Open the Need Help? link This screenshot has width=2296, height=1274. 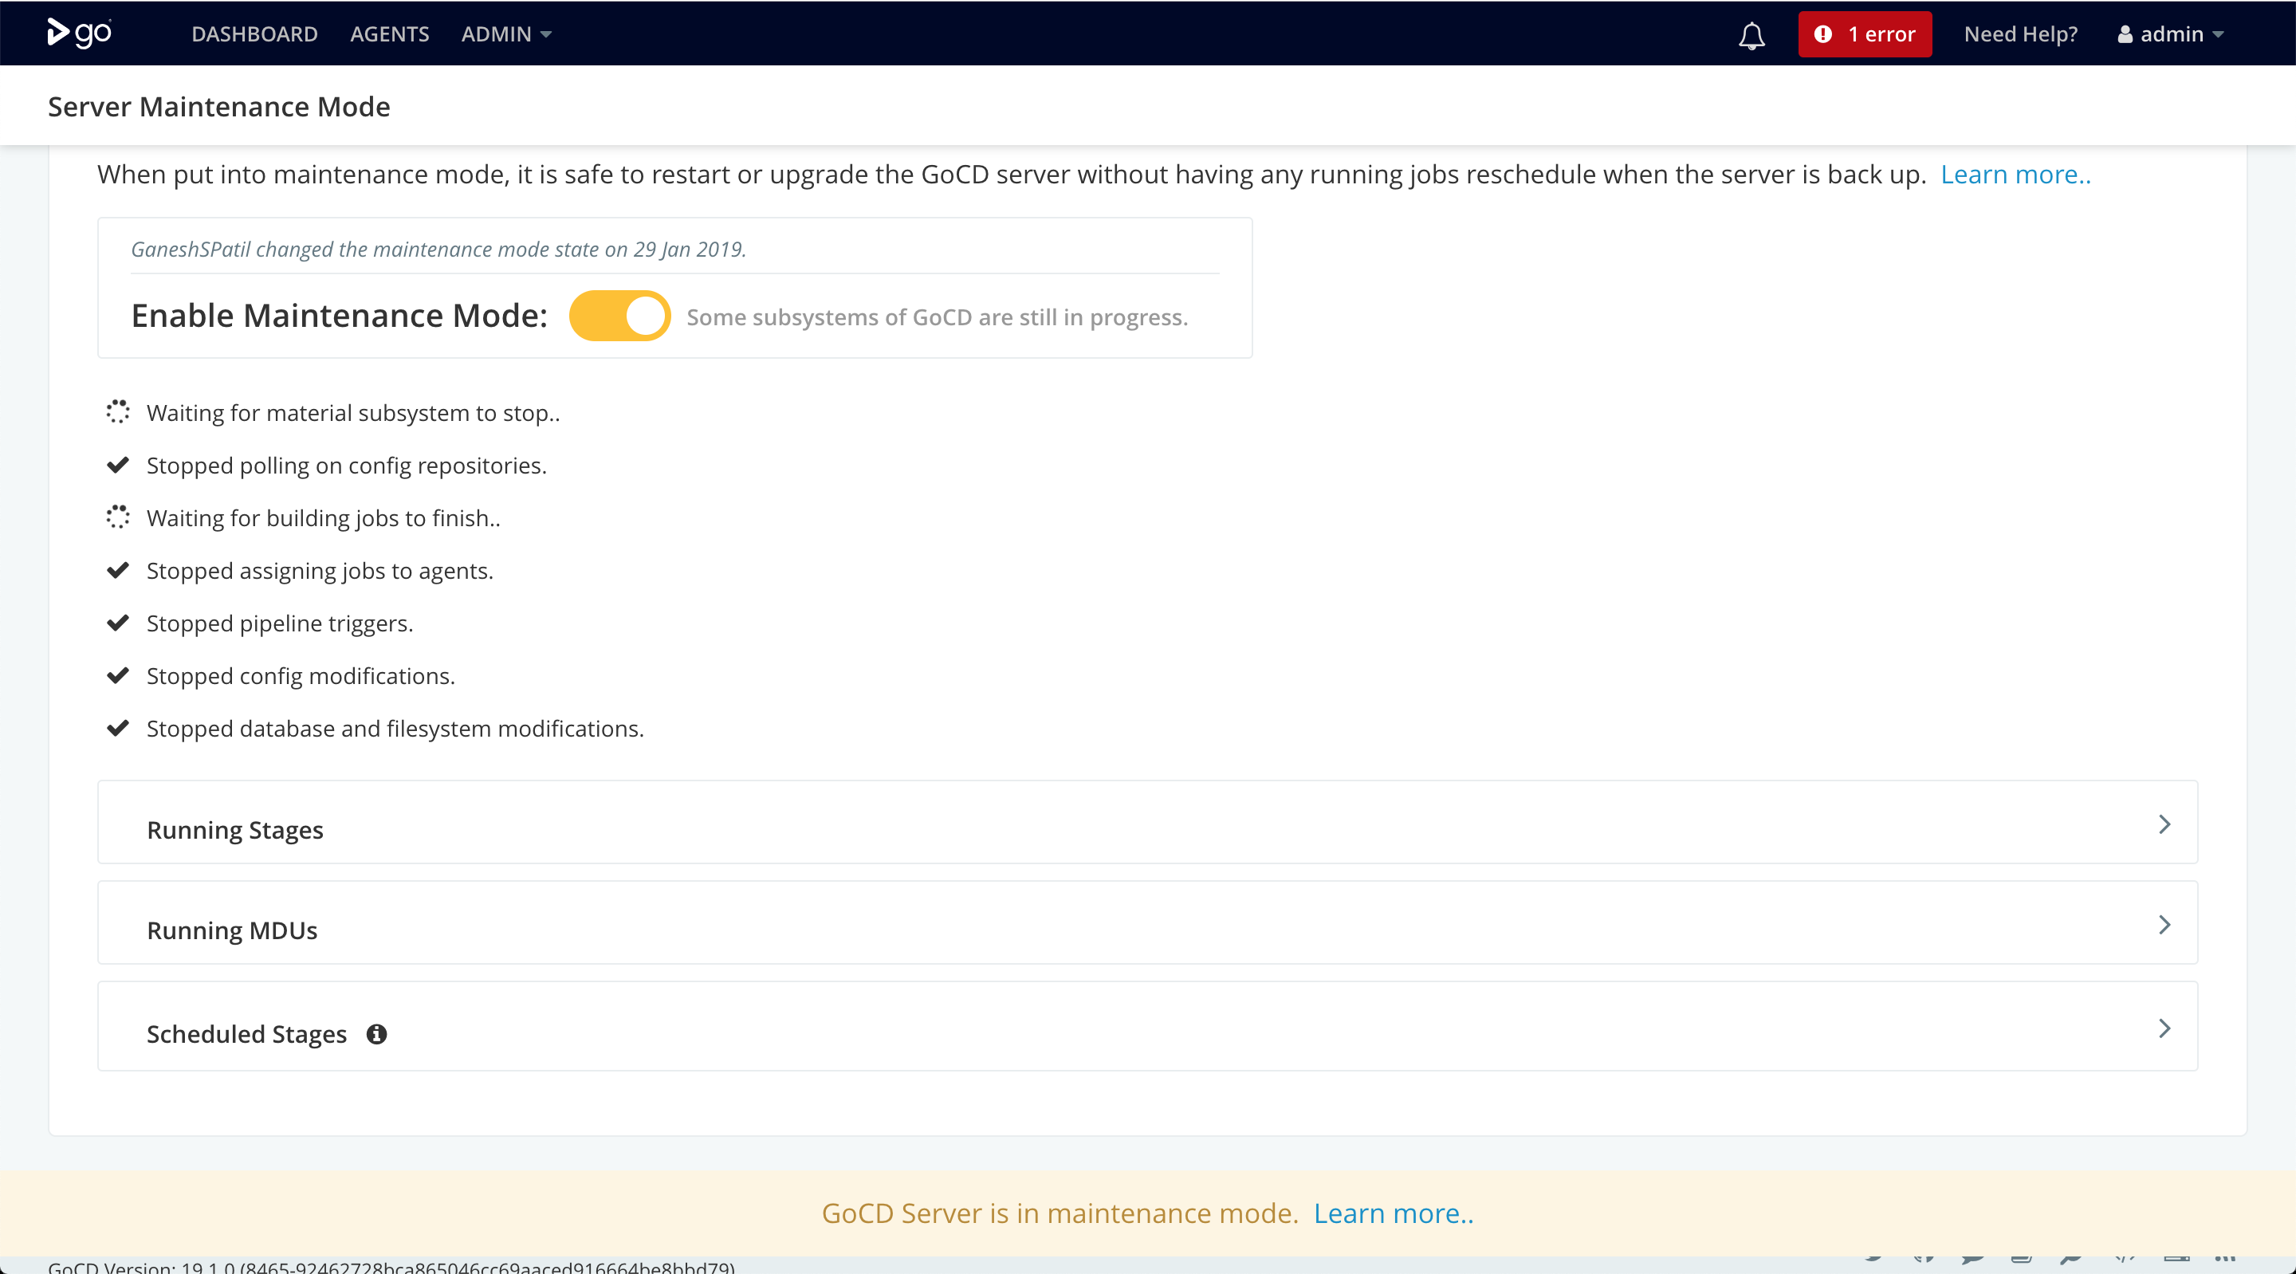point(2019,33)
